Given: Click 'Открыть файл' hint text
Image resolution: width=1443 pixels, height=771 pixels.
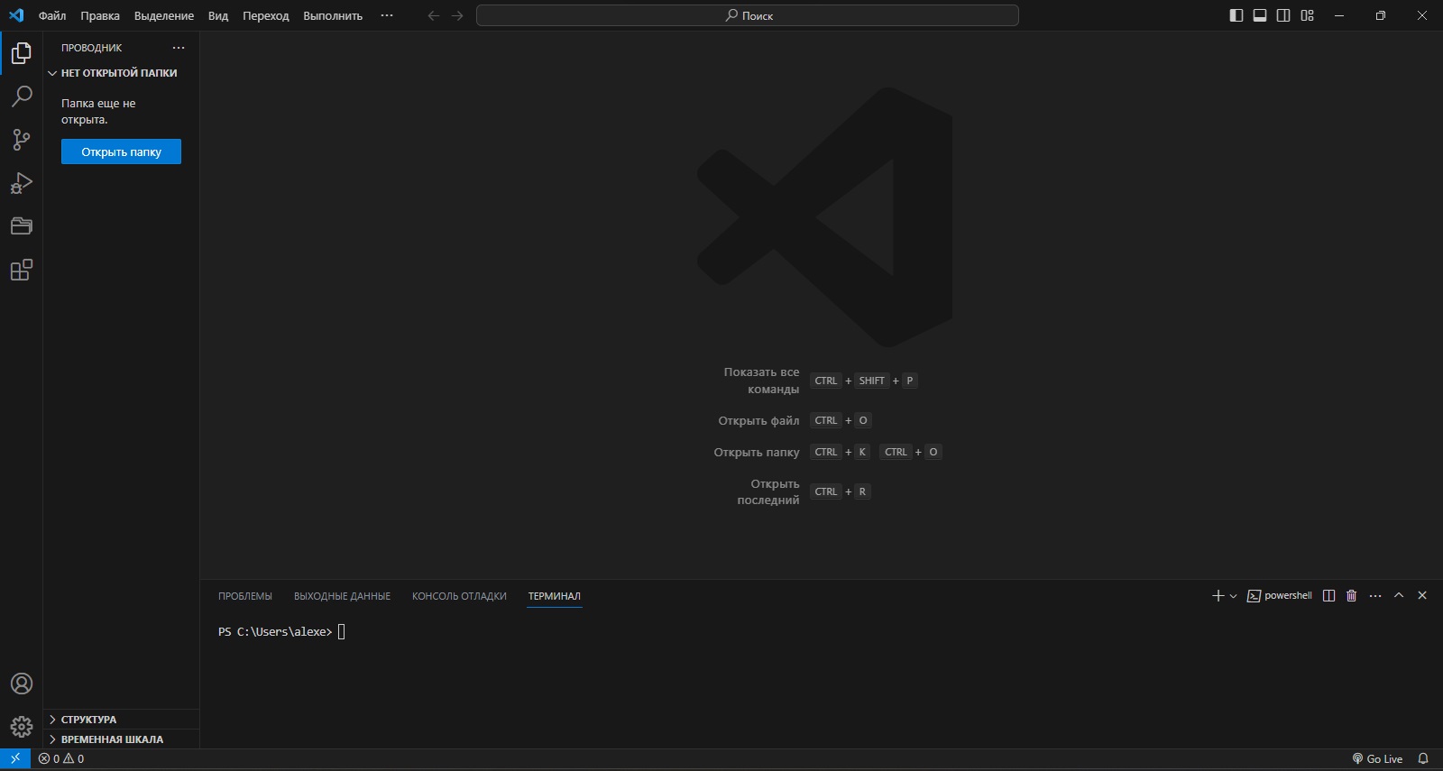Looking at the screenshot, I should (x=758, y=420).
